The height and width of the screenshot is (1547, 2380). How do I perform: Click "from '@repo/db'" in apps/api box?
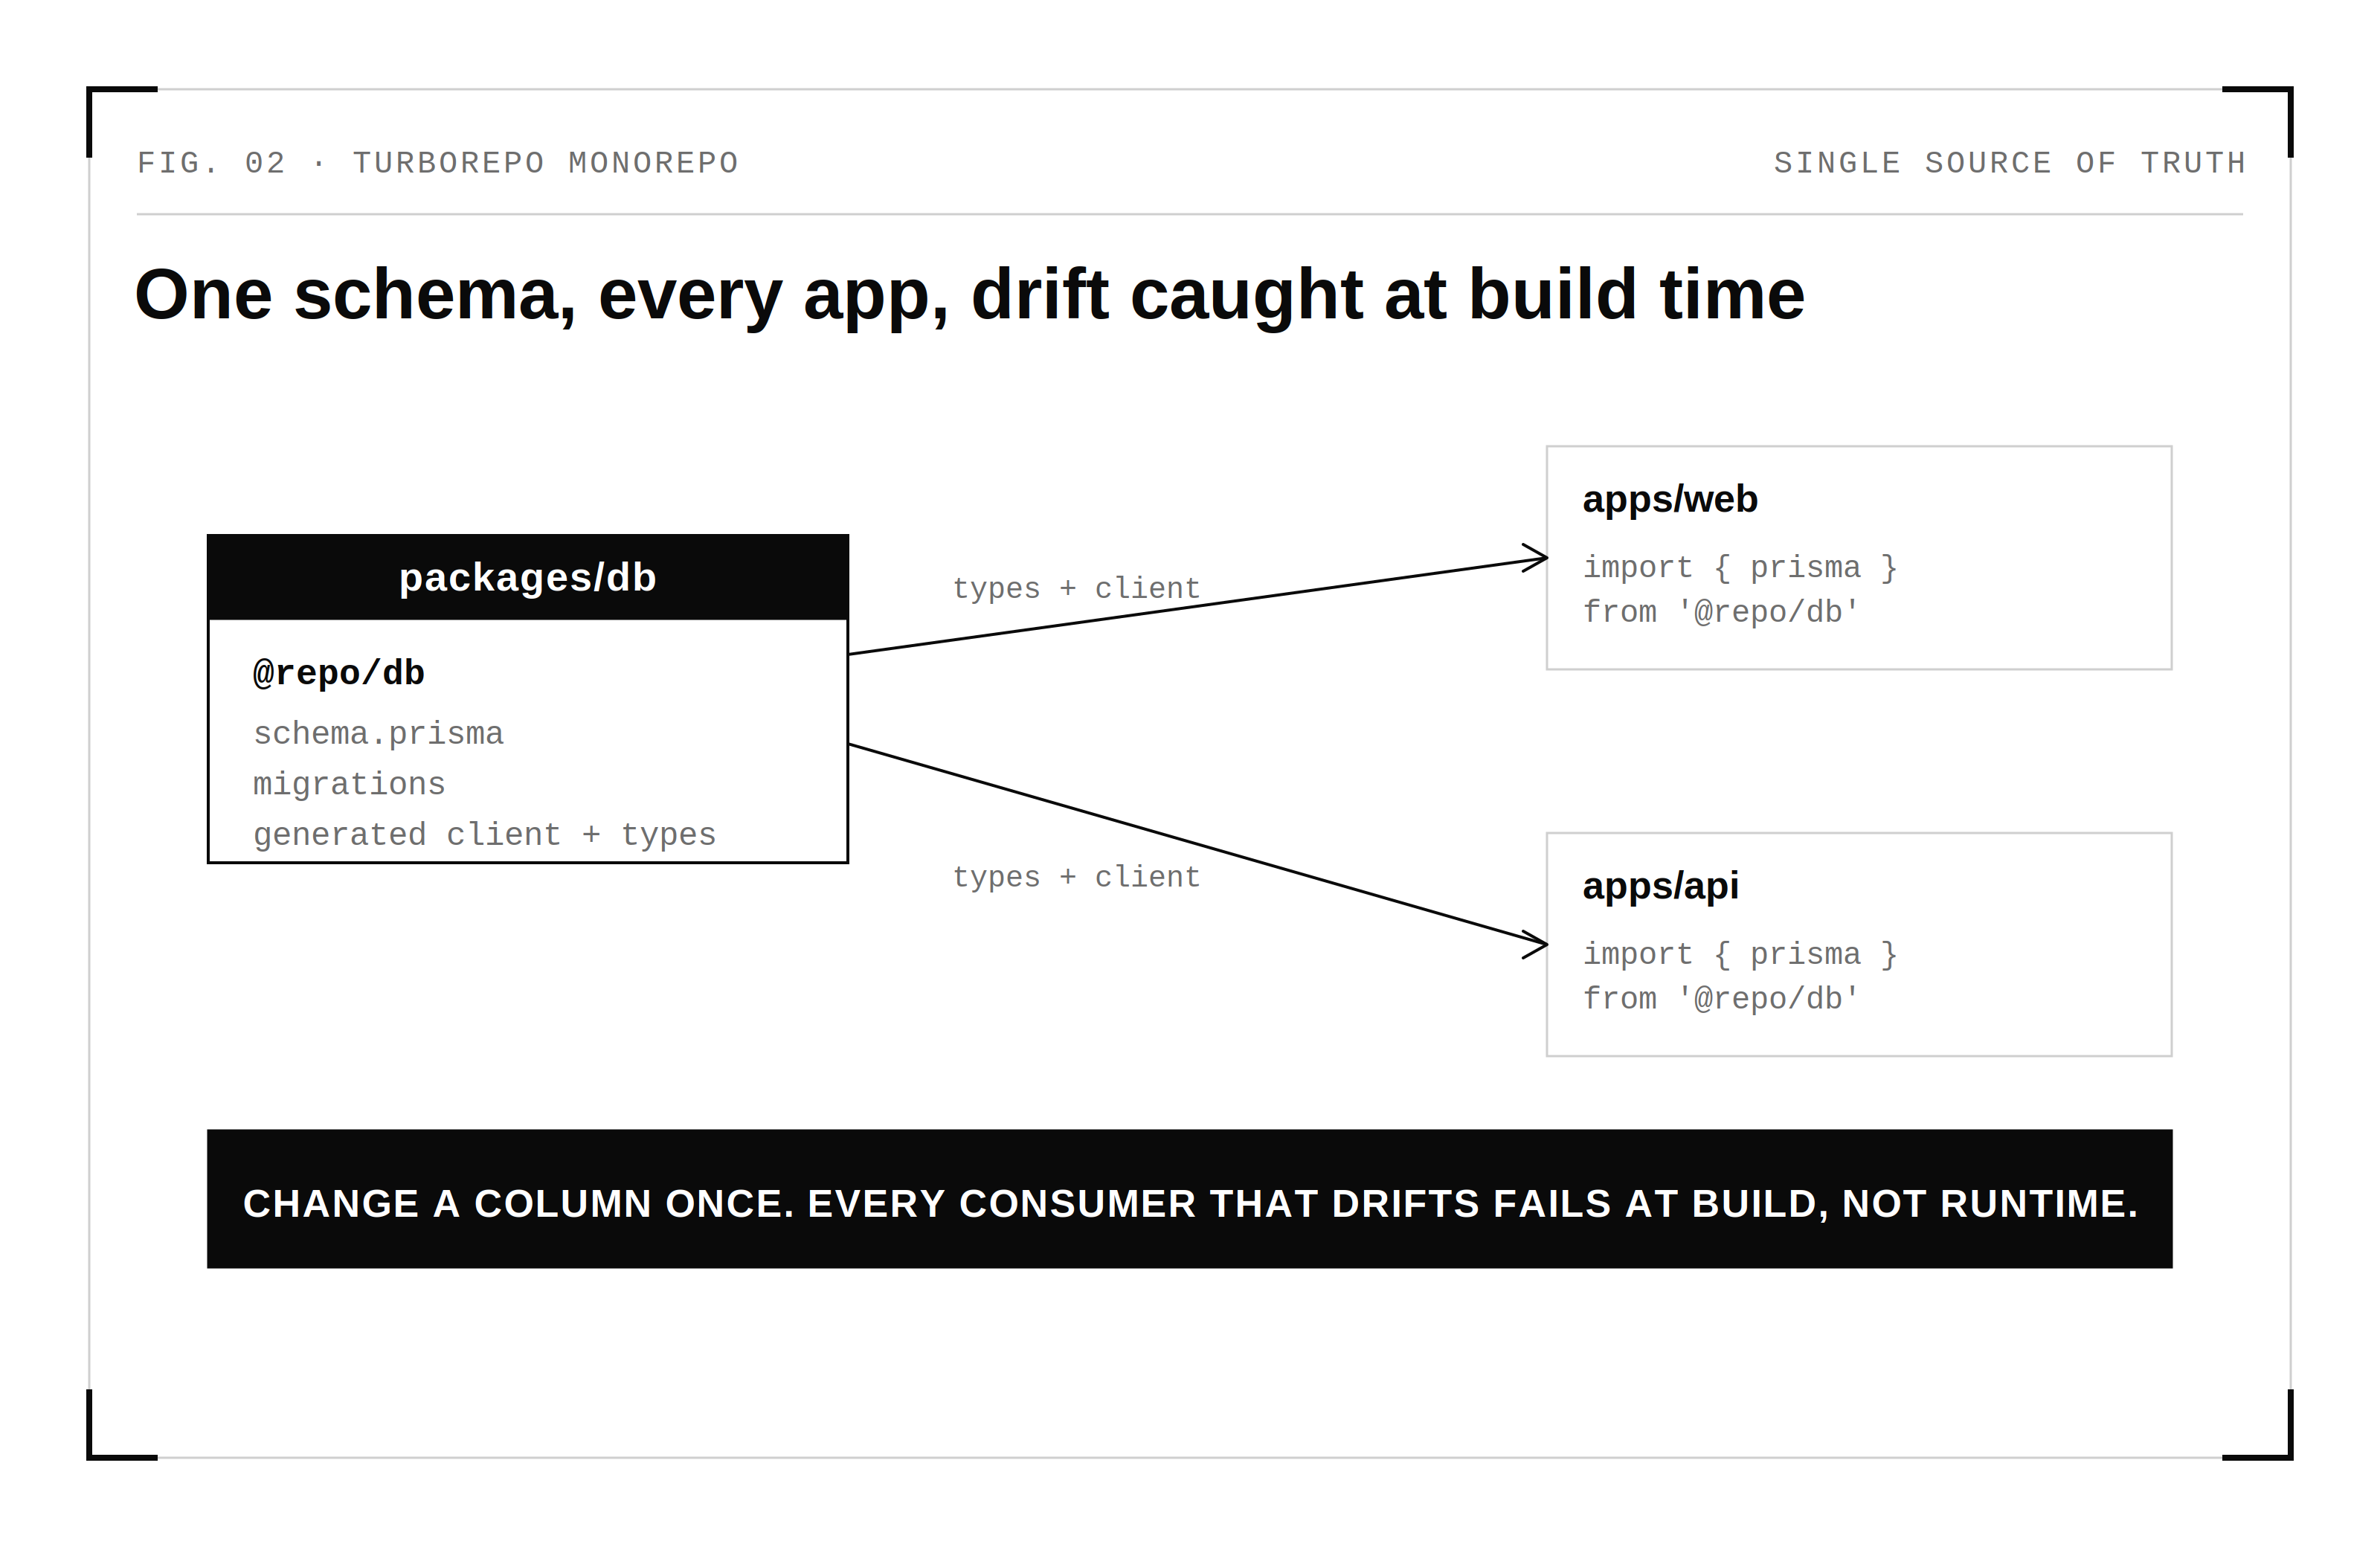[1721, 999]
